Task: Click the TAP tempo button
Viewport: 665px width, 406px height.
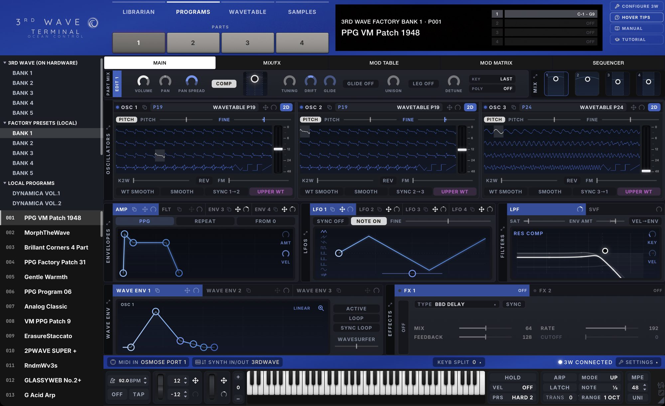Action: click(139, 394)
